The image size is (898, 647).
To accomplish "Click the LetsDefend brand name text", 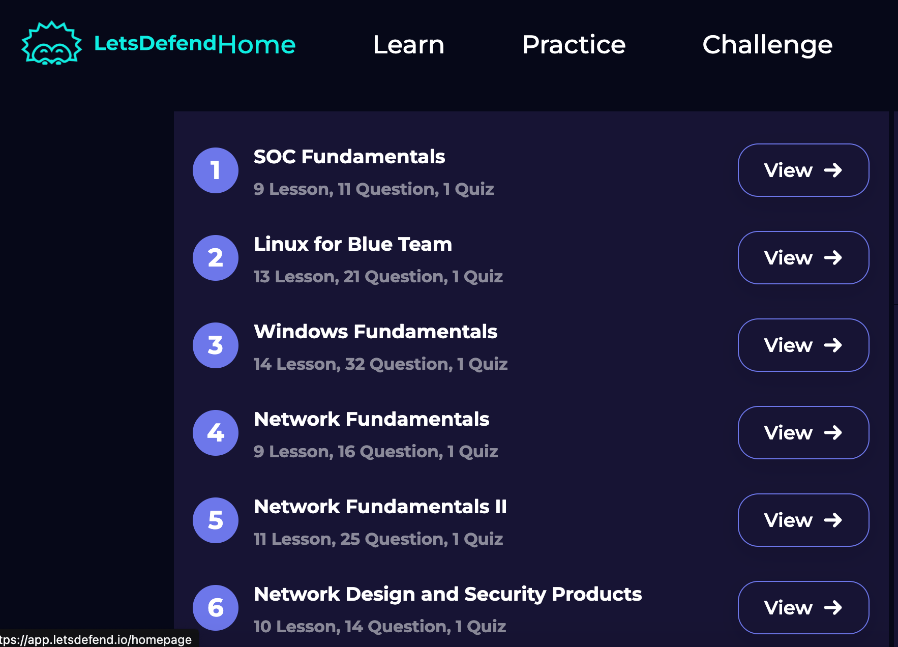I will (x=156, y=43).
